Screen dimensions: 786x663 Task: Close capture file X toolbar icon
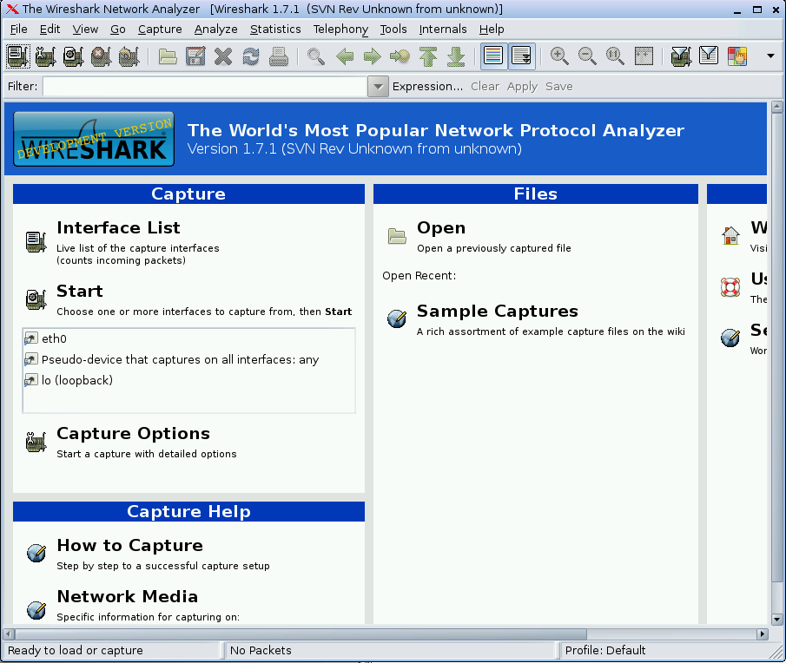223,56
